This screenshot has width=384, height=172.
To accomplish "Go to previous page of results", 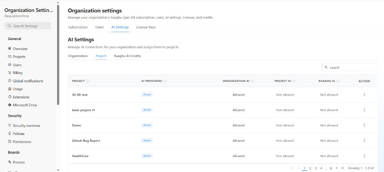I will (299, 168).
